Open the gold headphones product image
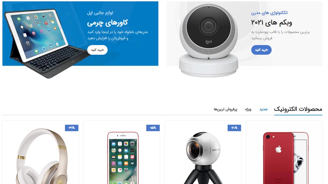328x184 pixels. tap(41, 156)
